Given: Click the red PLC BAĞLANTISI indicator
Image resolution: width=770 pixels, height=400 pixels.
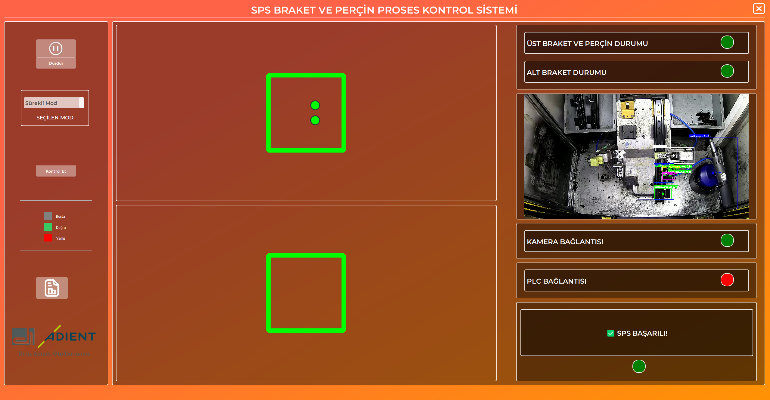Looking at the screenshot, I should [x=727, y=280].
